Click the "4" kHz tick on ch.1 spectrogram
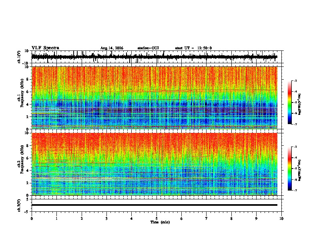The width and height of the screenshot is (317, 245). [28, 104]
